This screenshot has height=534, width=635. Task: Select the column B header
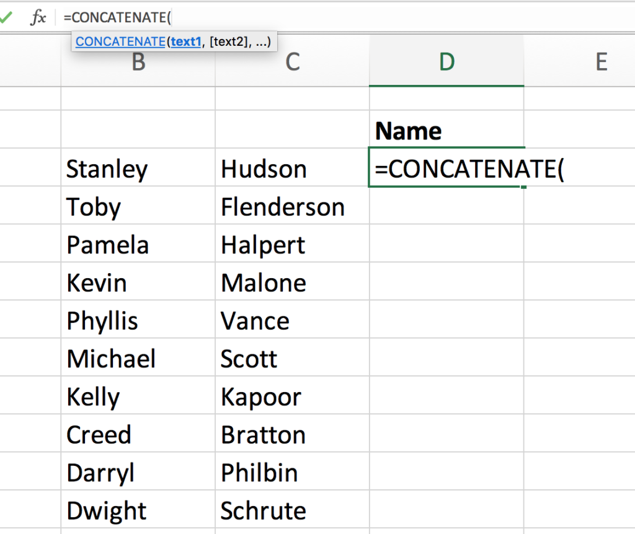(x=138, y=61)
